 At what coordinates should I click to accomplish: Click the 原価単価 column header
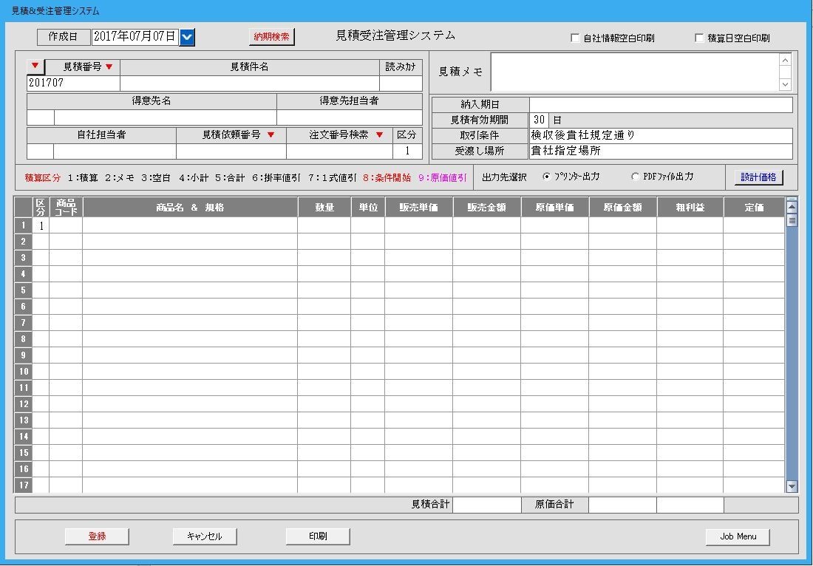point(555,208)
